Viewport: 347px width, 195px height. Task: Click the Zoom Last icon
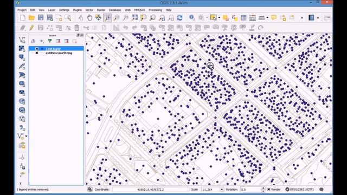coord(162,18)
